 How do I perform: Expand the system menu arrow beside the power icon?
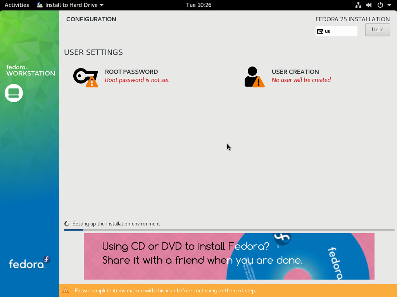(389, 5)
